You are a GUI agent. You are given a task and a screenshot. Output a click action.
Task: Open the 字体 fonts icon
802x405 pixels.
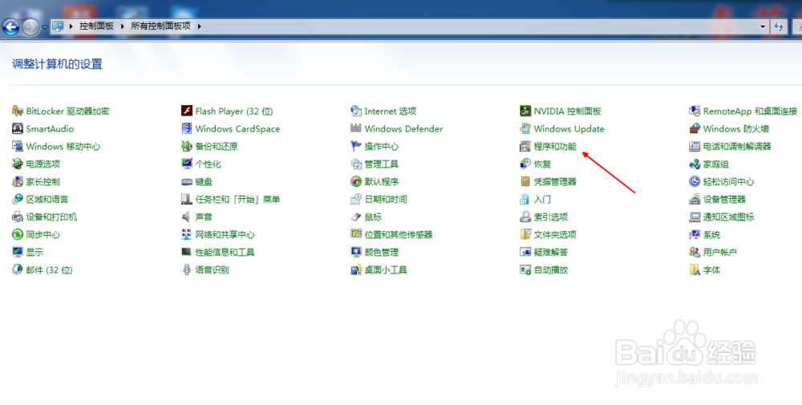coord(695,269)
